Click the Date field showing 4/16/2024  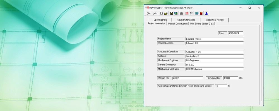tap(235, 33)
